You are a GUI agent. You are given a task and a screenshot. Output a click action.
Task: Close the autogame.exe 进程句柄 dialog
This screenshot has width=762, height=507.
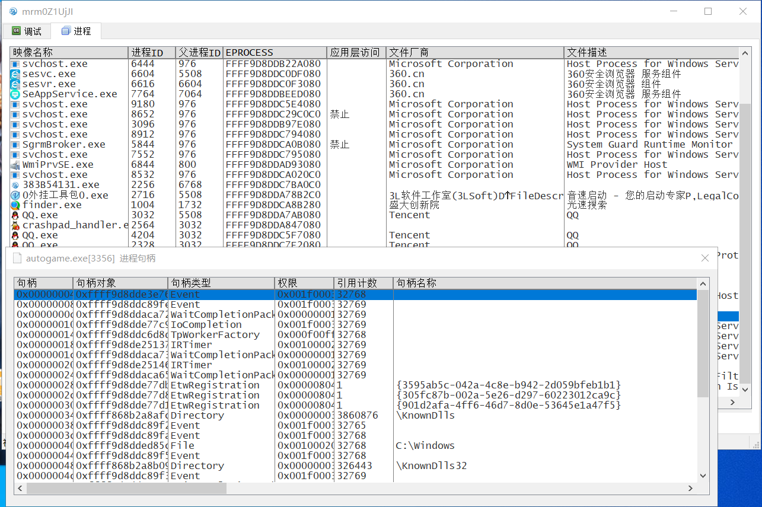(x=705, y=258)
